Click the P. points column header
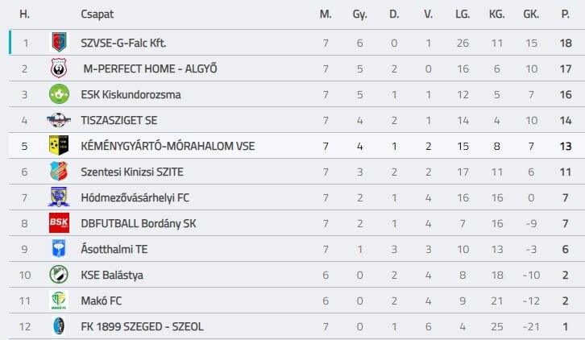 (x=565, y=15)
